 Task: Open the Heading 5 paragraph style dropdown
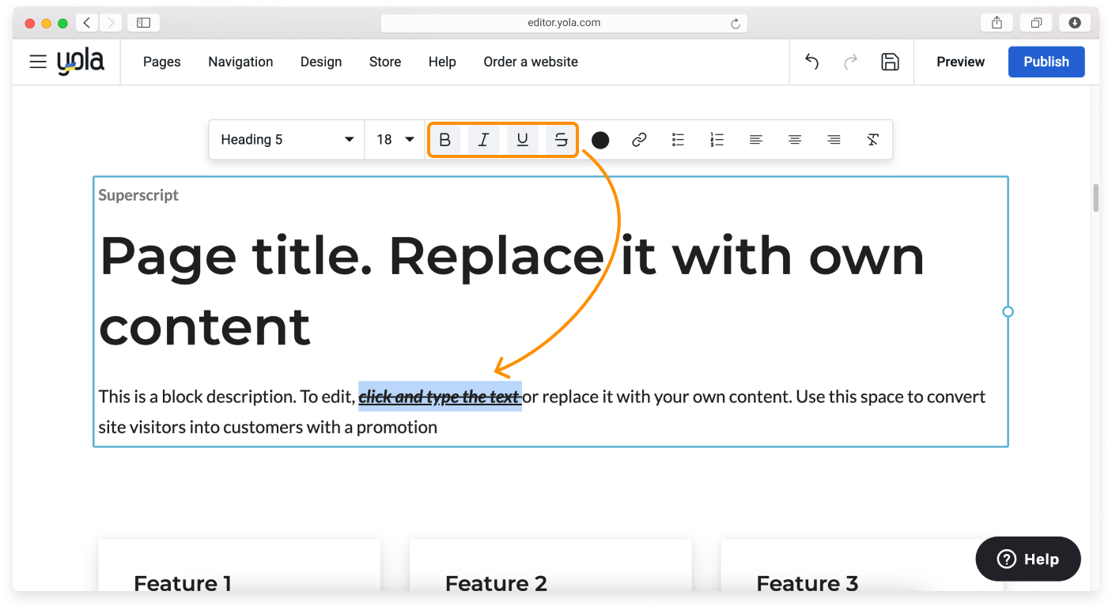[286, 139]
